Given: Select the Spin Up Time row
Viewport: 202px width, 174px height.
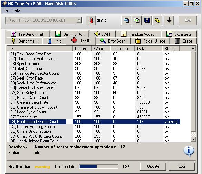Looking at the screenshot, I should point(94,64).
